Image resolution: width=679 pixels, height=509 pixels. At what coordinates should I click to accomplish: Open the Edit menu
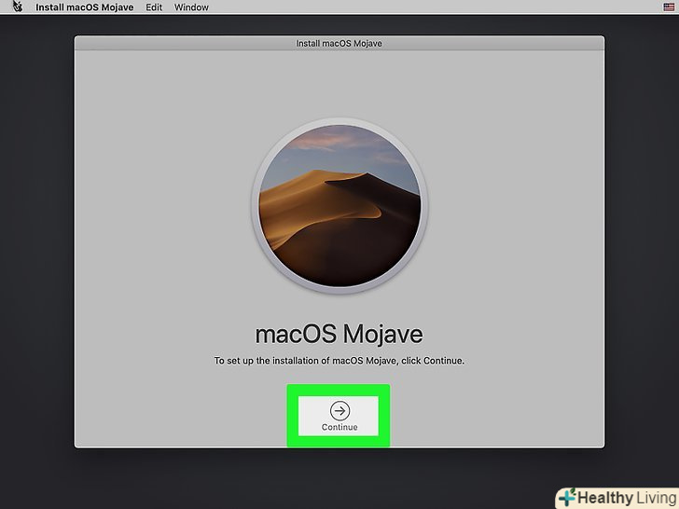154,7
